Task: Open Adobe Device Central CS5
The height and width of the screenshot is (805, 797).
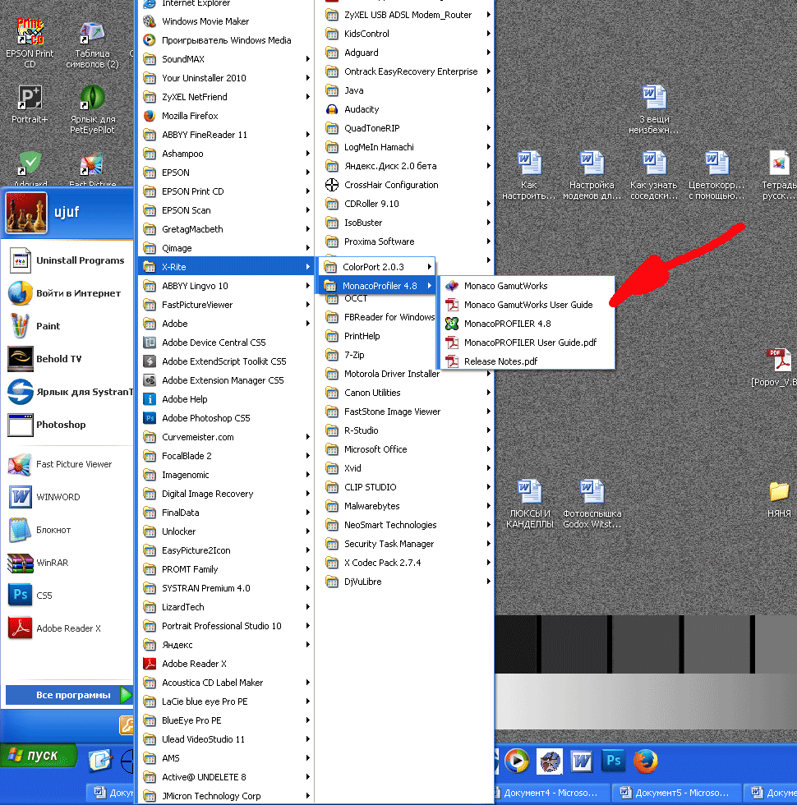Action: click(x=226, y=343)
